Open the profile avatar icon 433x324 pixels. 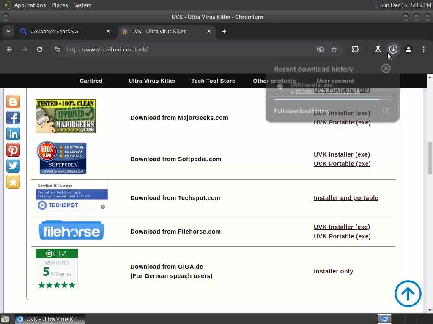click(408, 49)
